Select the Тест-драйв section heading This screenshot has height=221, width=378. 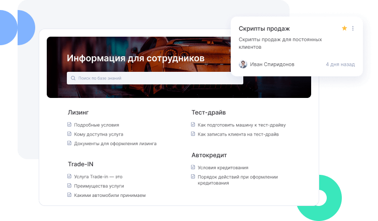click(x=209, y=113)
